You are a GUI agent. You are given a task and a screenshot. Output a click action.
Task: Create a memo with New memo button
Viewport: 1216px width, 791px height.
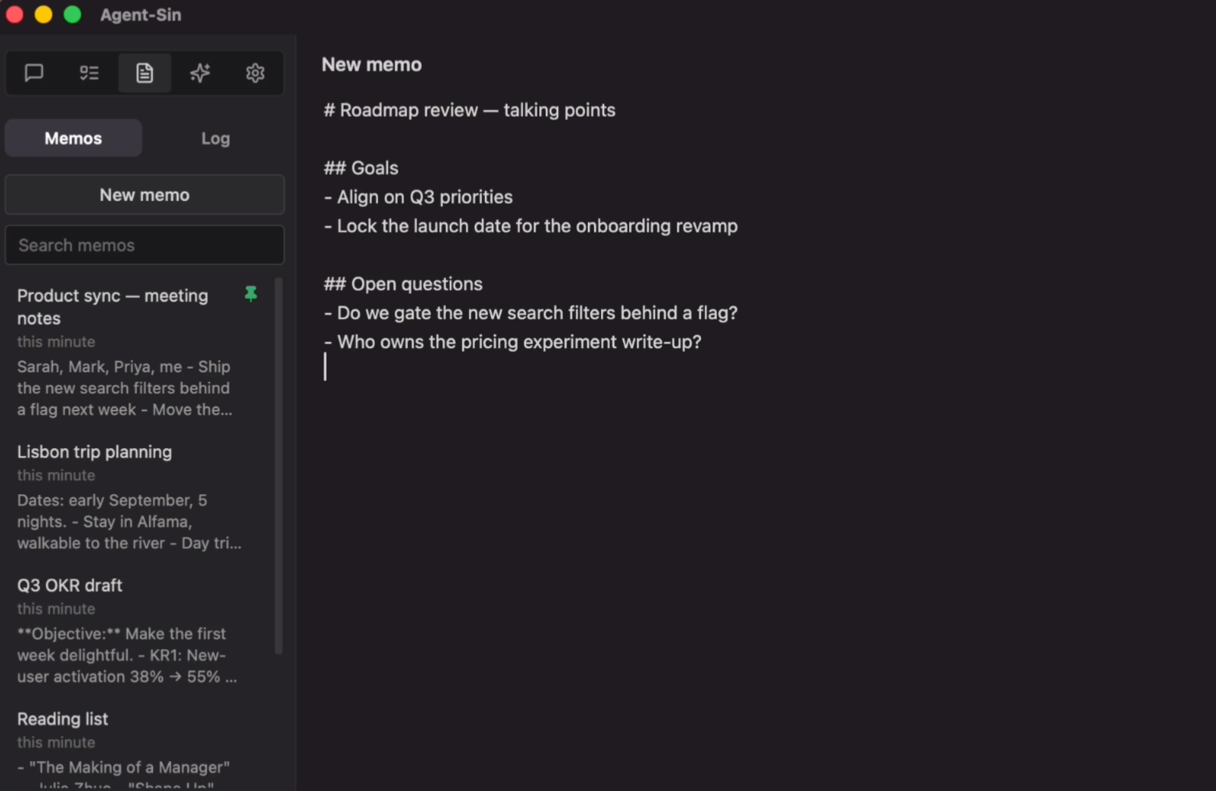tap(144, 195)
